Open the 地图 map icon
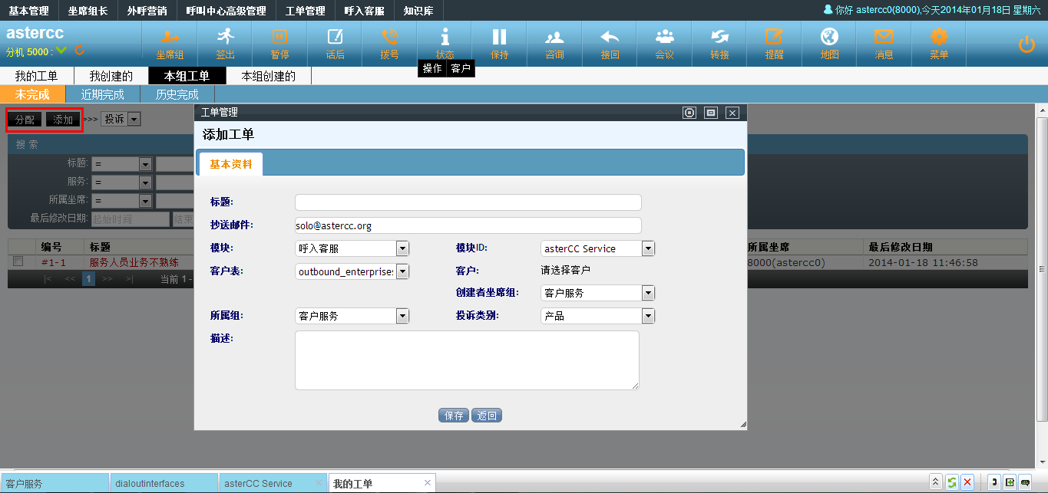Image resolution: width=1048 pixels, height=493 pixels. coord(829,42)
